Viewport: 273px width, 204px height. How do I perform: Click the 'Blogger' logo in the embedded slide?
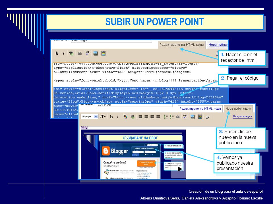[x=115, y=151]
